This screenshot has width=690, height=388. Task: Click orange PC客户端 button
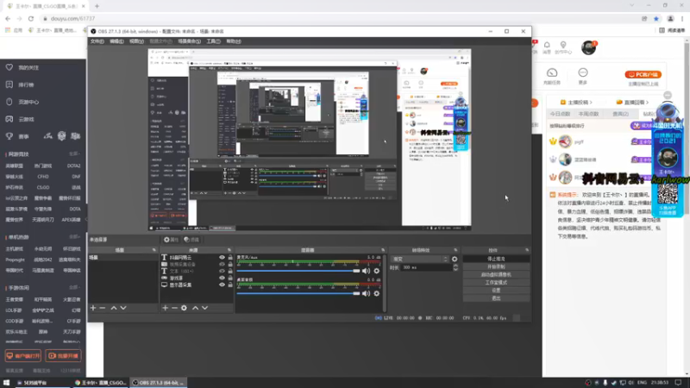point(643,75)
